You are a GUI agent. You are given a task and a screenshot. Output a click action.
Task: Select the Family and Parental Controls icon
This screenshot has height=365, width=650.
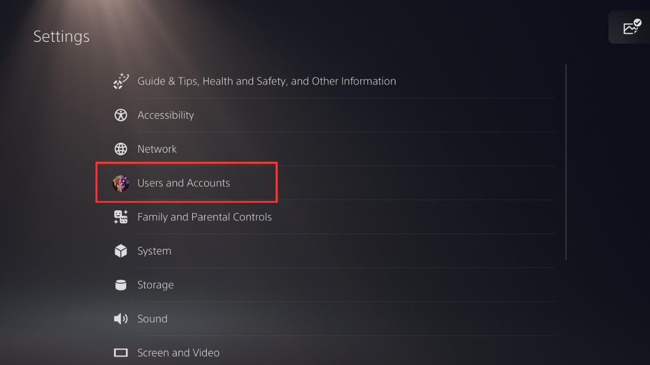120,217
